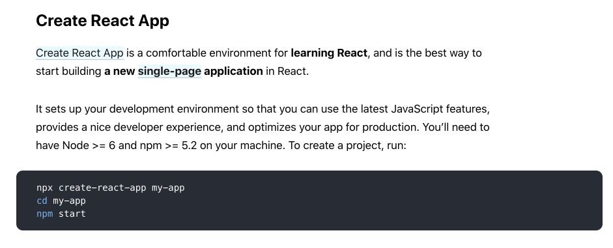Click the Create React App heading
The height and width of the screenshot is (248, 613).
click(102, 20)
